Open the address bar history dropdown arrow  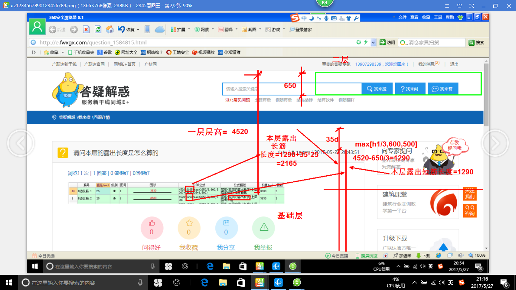coord(373,43)
